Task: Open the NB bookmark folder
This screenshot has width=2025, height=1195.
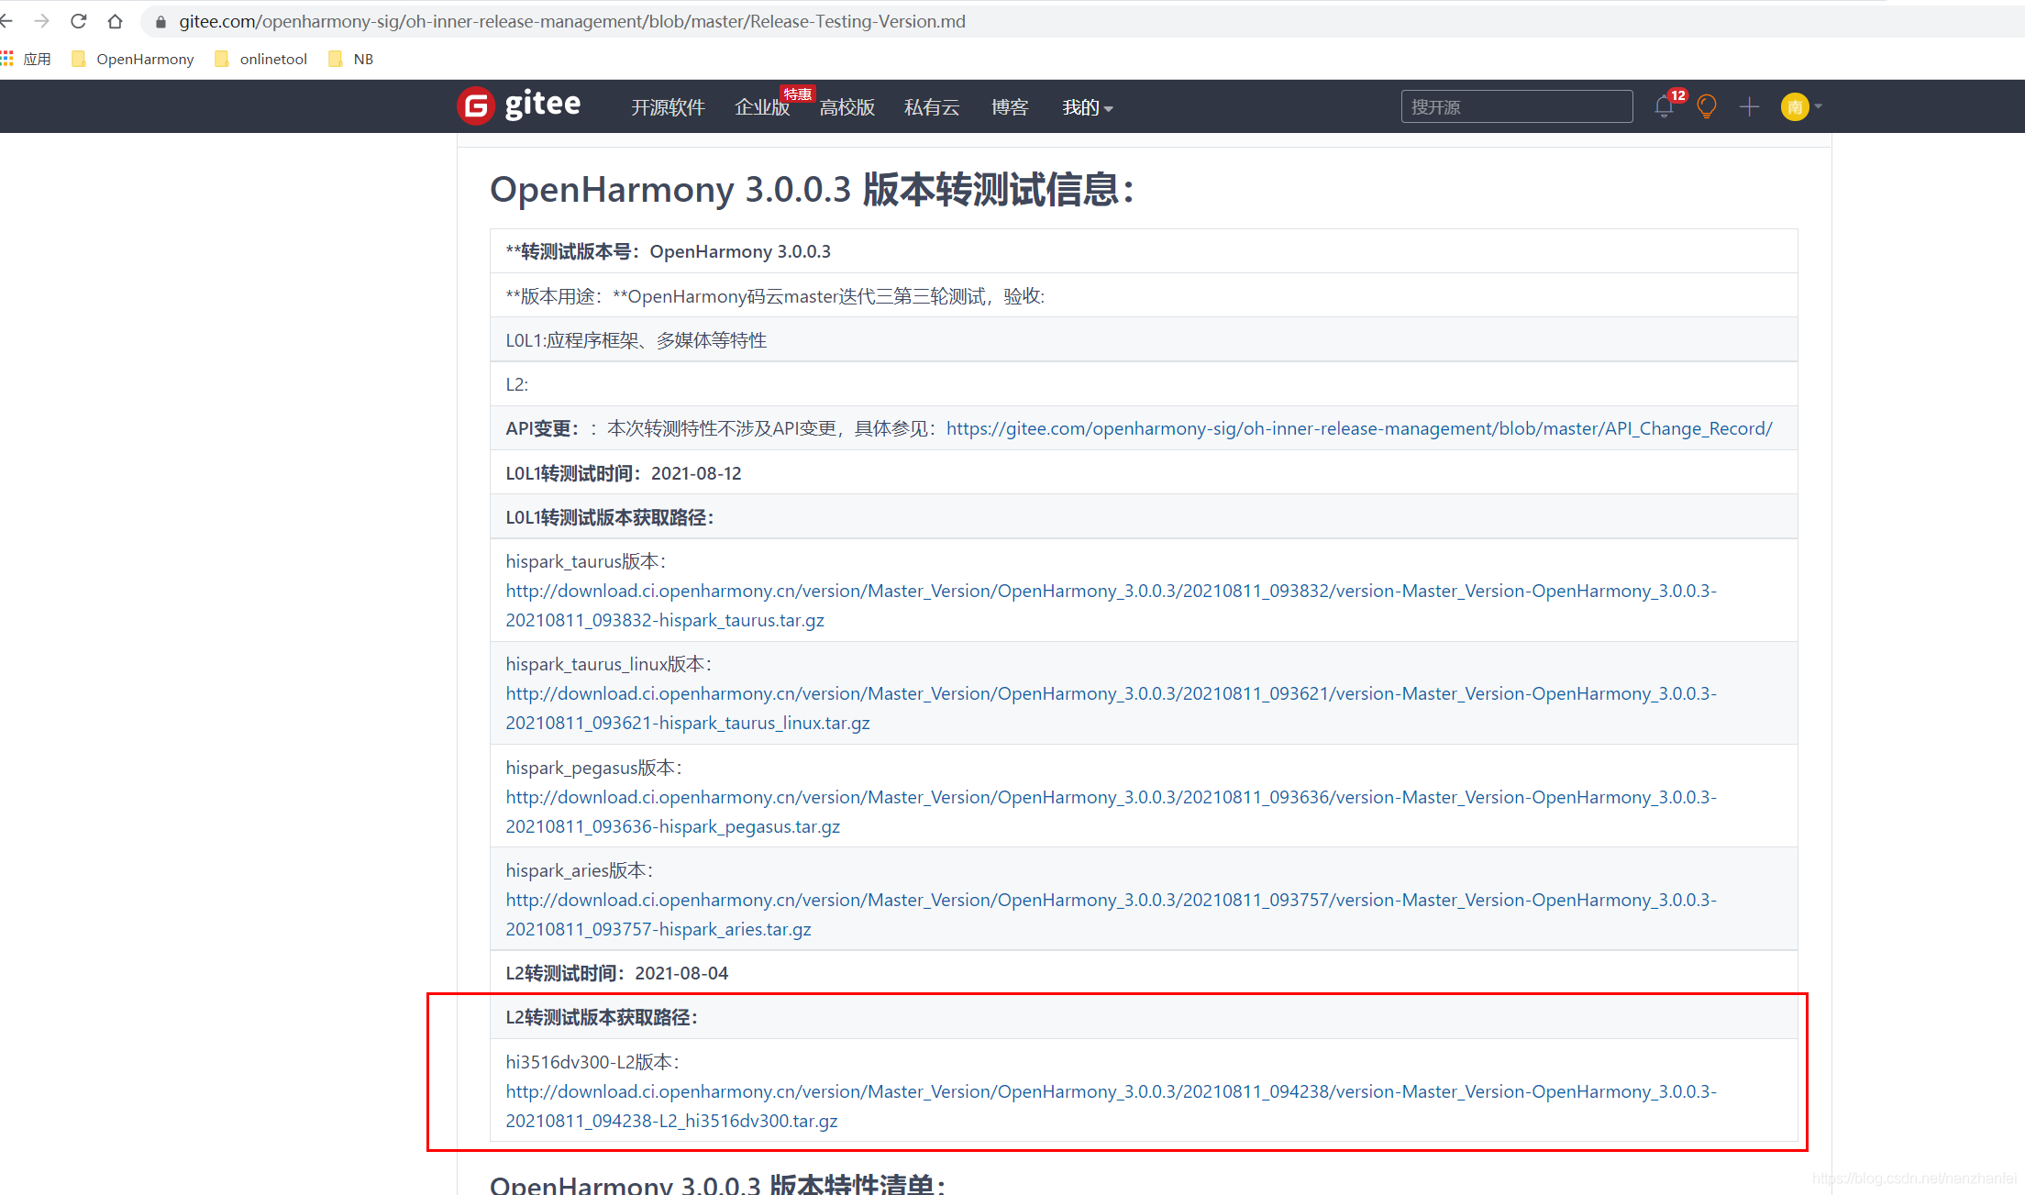Action: pyautogui.click(x=351, y=59)
